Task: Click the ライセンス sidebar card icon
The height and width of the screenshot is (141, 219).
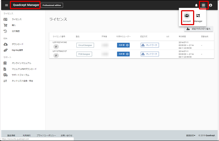Action: click(5, 19)
